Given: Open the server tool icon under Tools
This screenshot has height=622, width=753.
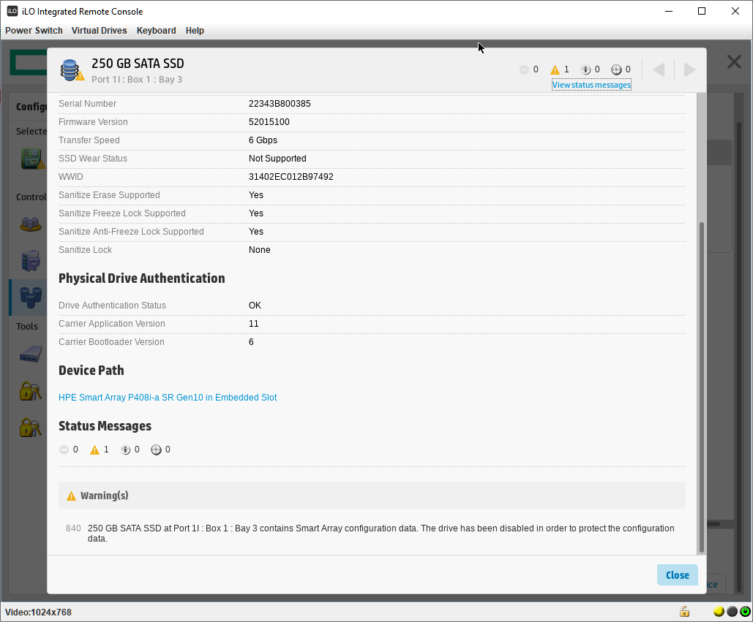Looking at the screenshot, I should coord(31,354).
